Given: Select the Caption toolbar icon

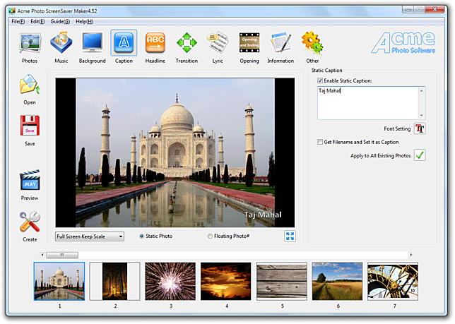Looking at the screenshot, I should (x=124, y=42).
